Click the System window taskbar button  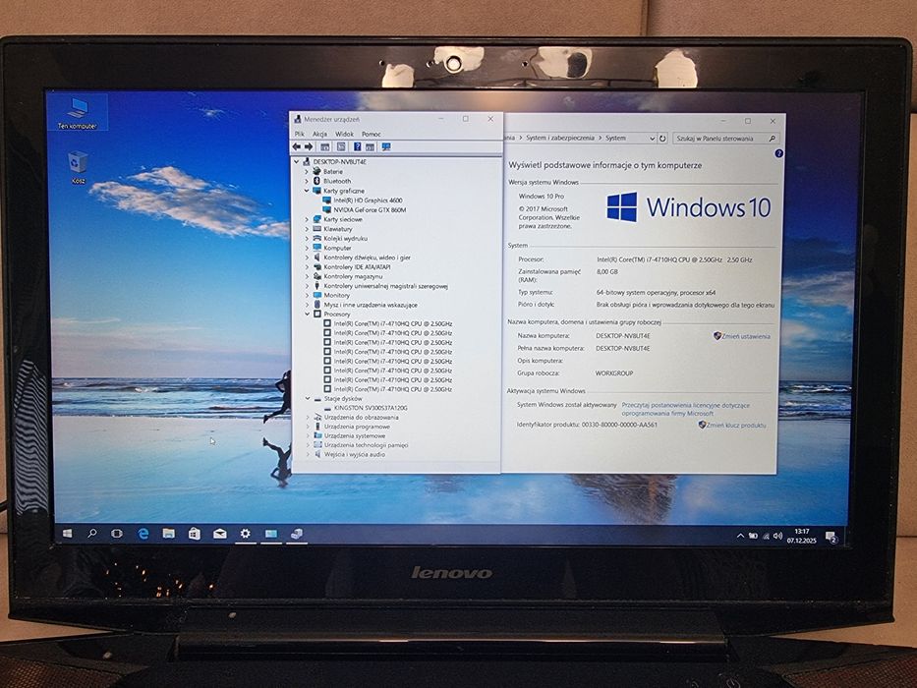270,534
